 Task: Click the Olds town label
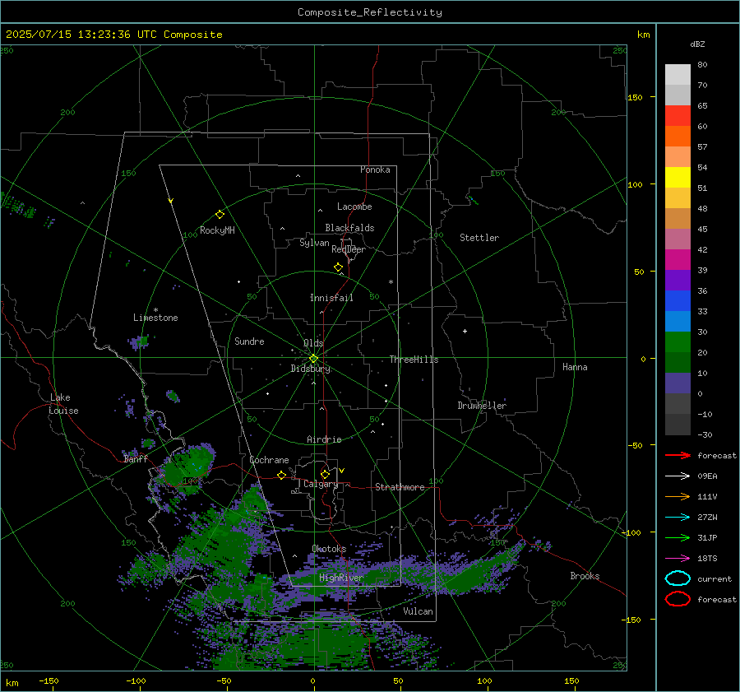coord(313,343)
